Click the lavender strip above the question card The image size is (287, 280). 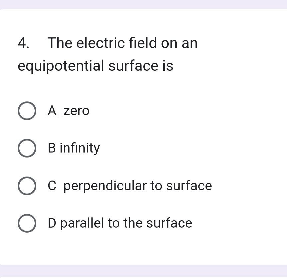pos(143,4)
